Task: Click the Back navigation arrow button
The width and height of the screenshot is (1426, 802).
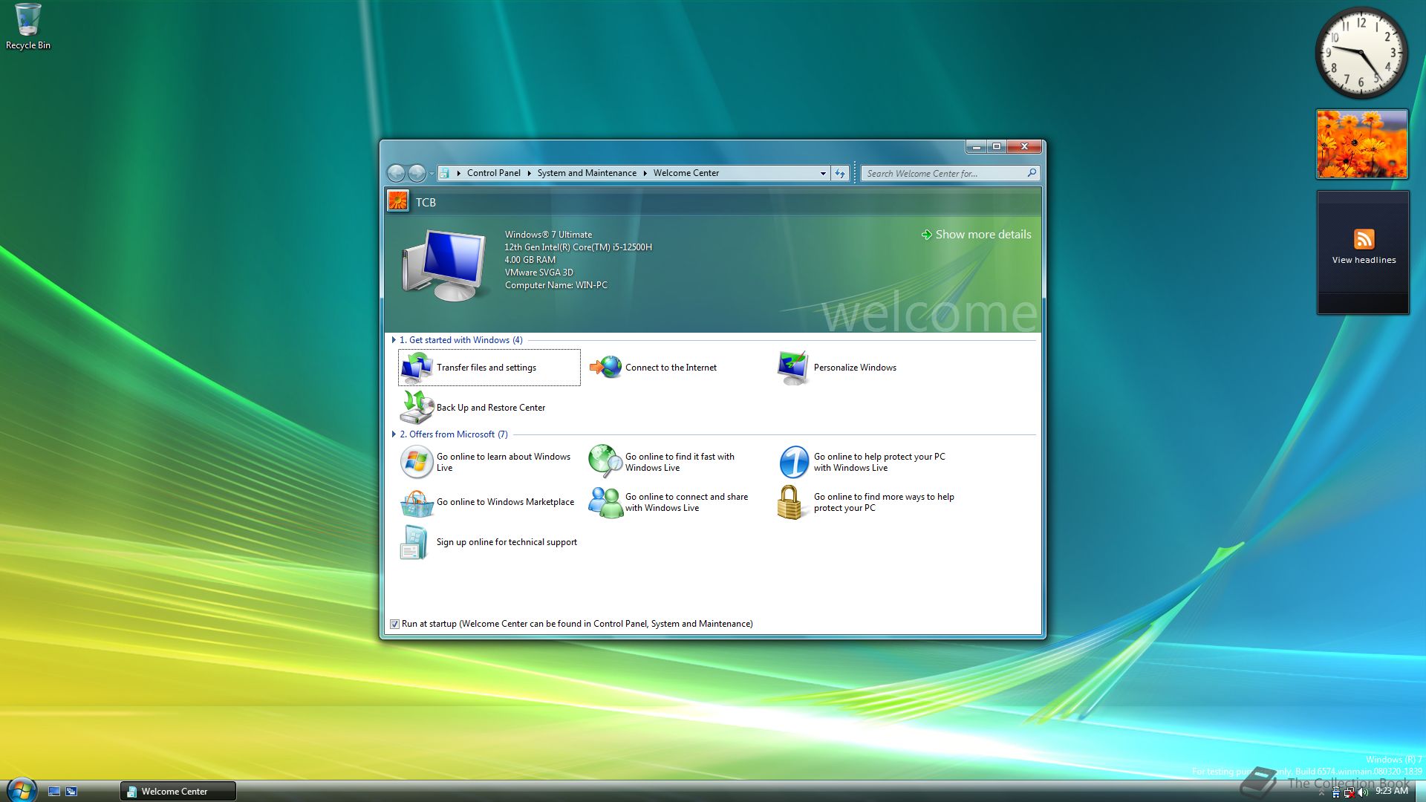Action: pos(397,173)
